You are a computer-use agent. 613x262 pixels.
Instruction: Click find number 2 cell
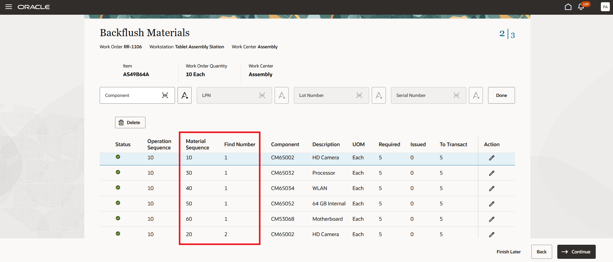[226, 234]
